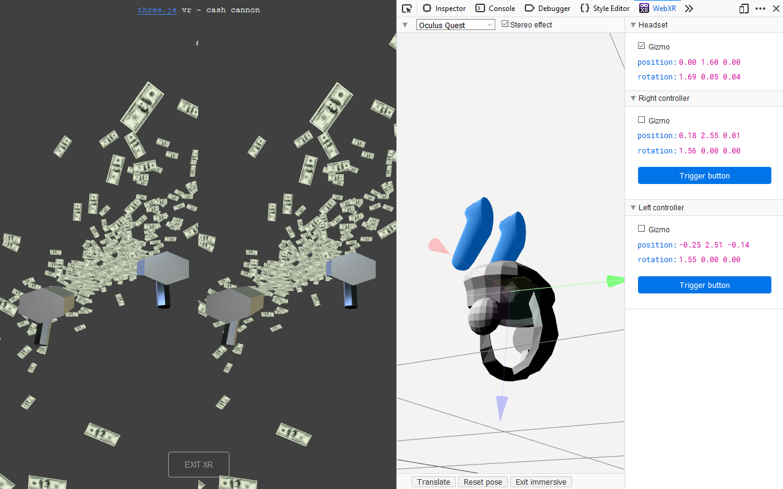Collapse the Left controller section
Image resolution: width=783 pixels, height=489 pixels.
pyautogui.click(x=633, y=208)
